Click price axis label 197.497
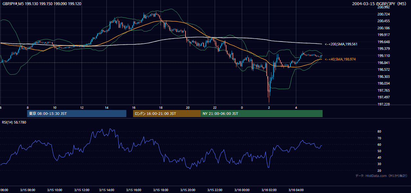This screenshot has width=411, height=193. coord(383,97)
